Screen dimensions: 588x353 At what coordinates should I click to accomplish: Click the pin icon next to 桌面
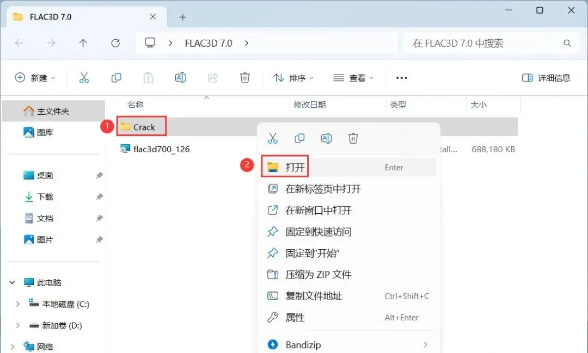click(100, 175)
